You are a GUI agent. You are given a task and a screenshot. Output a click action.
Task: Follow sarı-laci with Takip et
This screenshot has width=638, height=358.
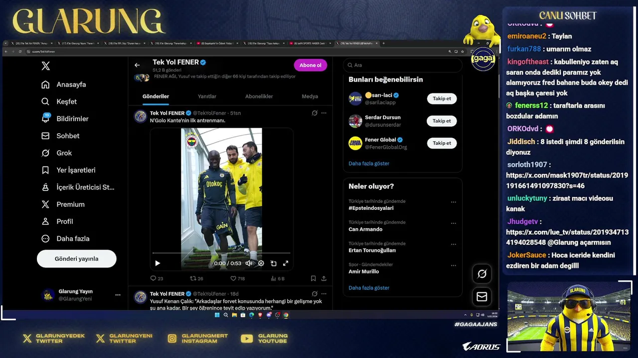coord(442,98)
